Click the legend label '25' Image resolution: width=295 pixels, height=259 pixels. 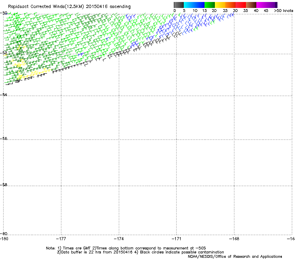pyautogui.click(x=225, y=11)
